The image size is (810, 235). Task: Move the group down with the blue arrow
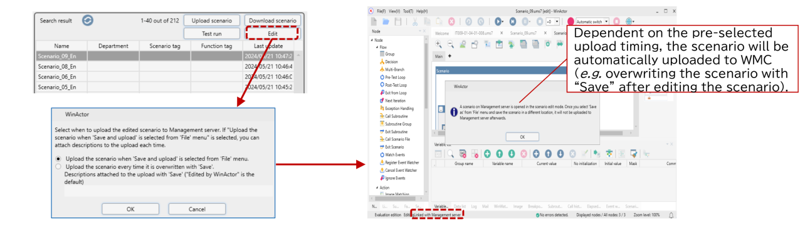pyautogui.click(x=560, y=154)
